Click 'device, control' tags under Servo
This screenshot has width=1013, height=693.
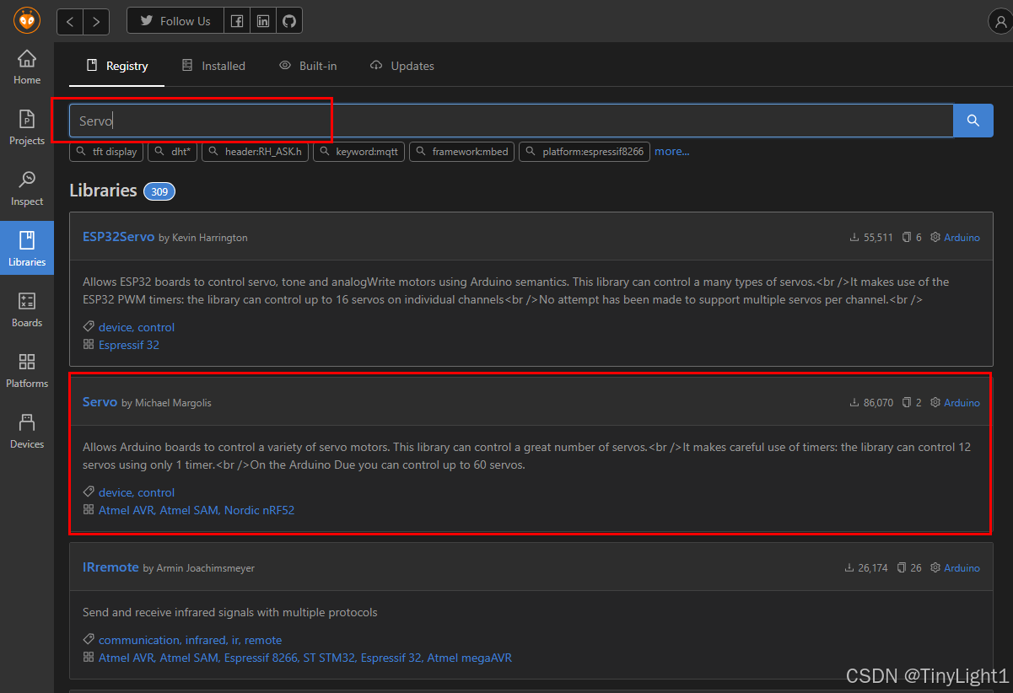pyautogui.click(x=137, y=492)
